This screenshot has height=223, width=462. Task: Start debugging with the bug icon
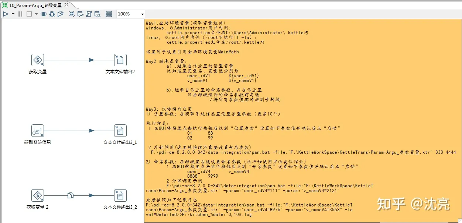point(52,14)
